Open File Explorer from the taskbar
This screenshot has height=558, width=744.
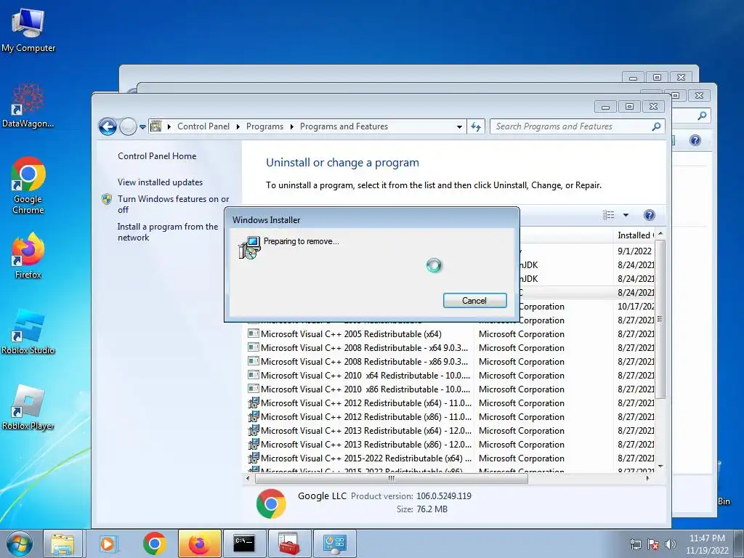tap(62, 543)
